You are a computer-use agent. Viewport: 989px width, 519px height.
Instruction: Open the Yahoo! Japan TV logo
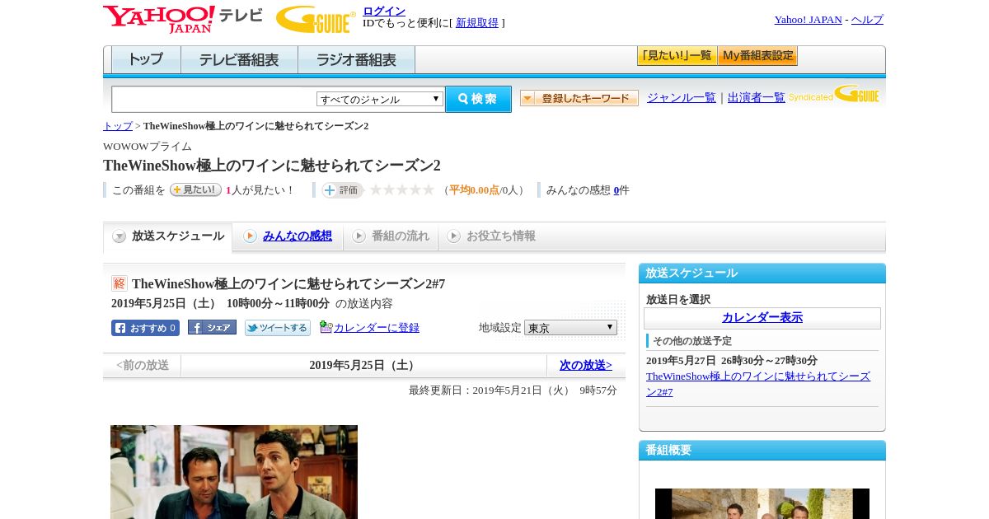(x=183, y=19)
